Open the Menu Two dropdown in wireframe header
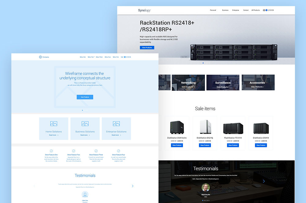This screenshot has height=203, width=306. tap(91, 57)
